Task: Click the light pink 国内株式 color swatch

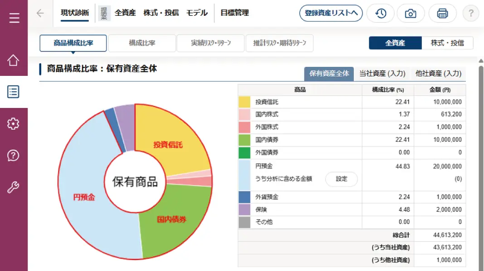Action: click(x=244, y=114)
